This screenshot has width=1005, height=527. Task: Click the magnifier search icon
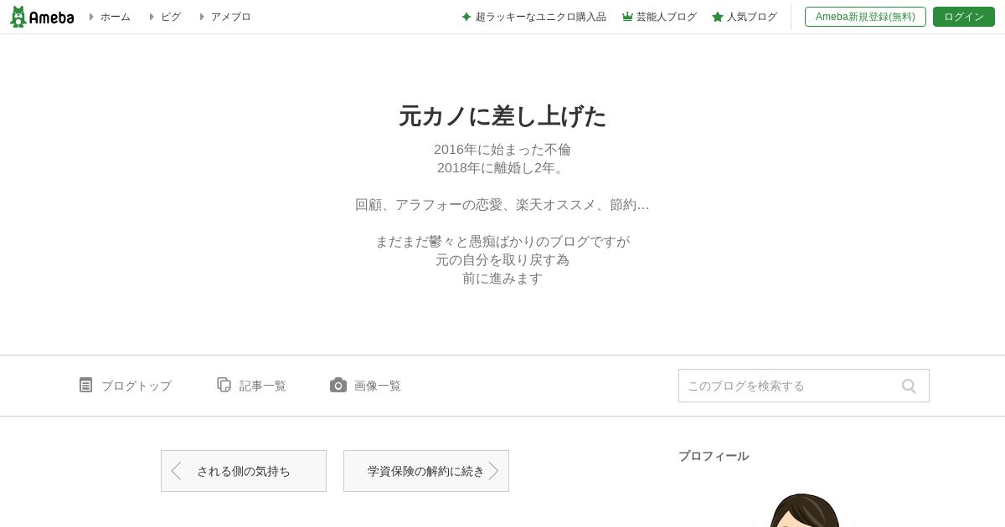click(909, 386)
